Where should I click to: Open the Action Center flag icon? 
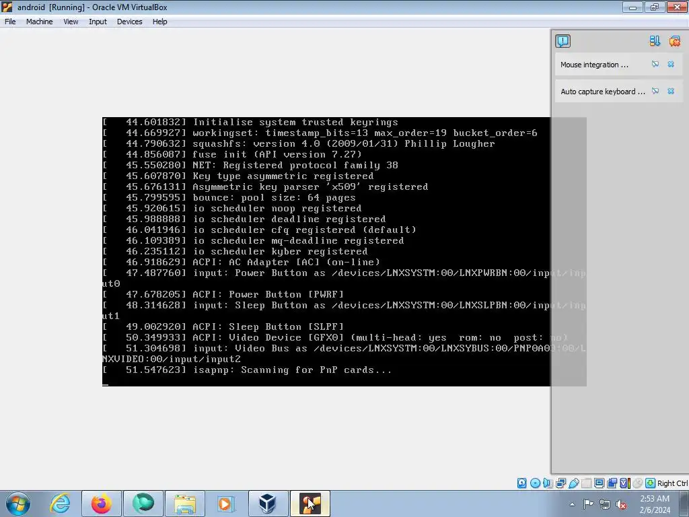(x=588, y=504)
